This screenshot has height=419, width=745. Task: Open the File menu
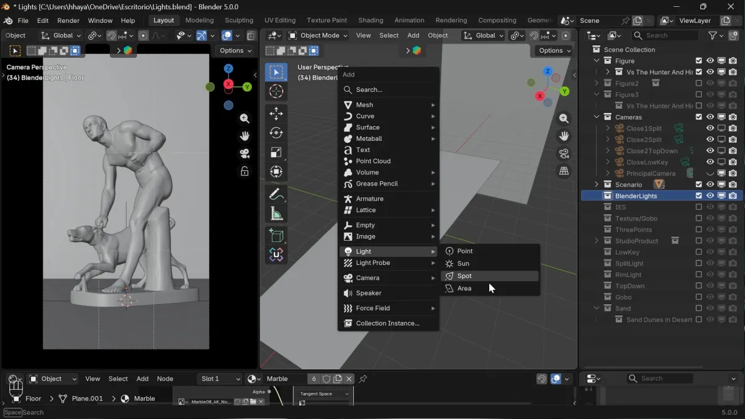[23, 20]
